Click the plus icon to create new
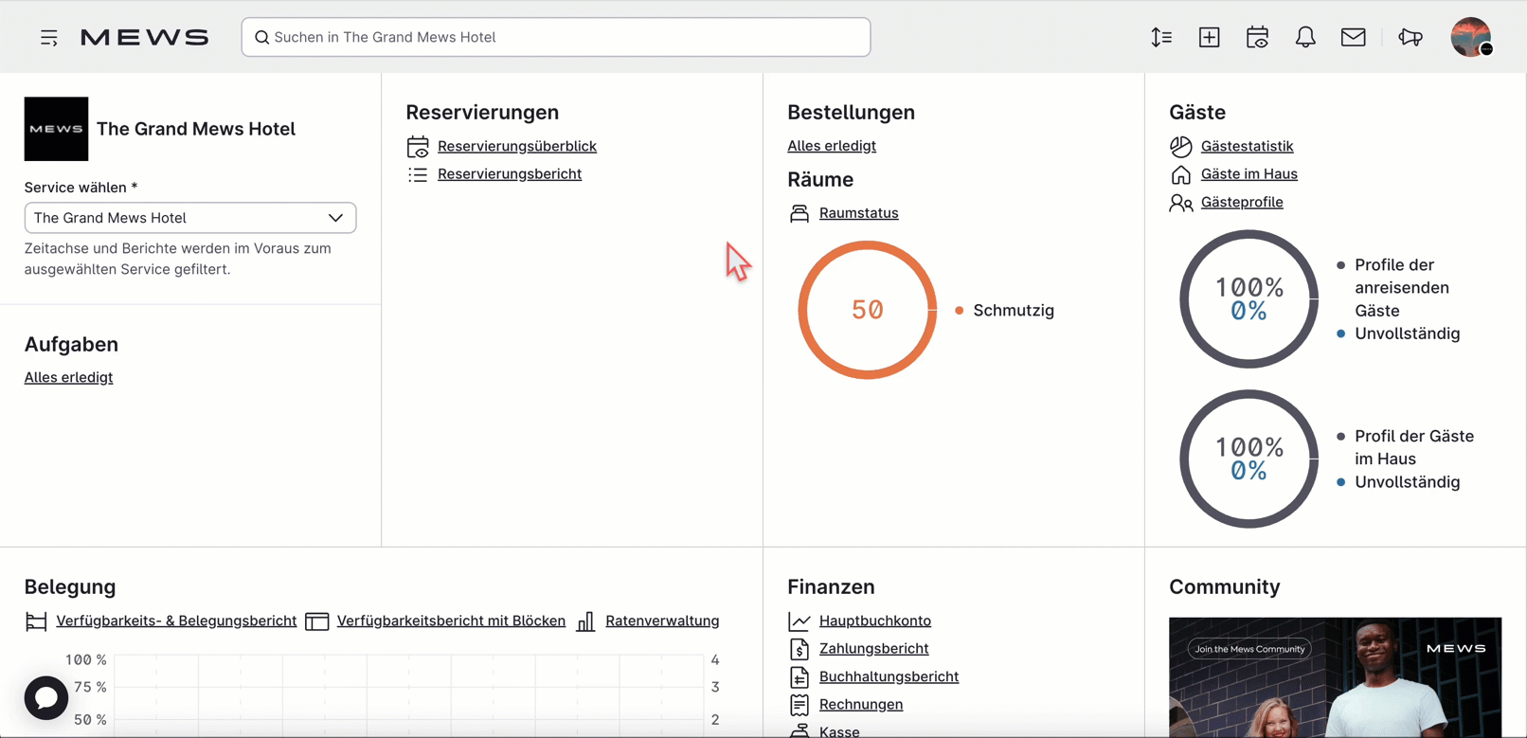Image resolution: width=1527 pixels, height=738 pixels. point(1209,37)
